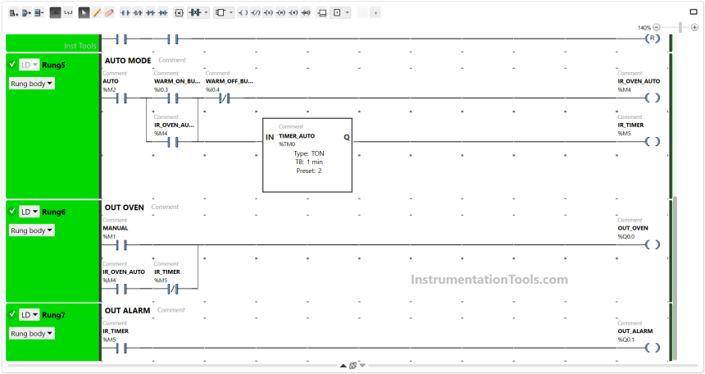Switch to ladder view mode icon
The width and height of the screenshot is (705, 374).
55,13
